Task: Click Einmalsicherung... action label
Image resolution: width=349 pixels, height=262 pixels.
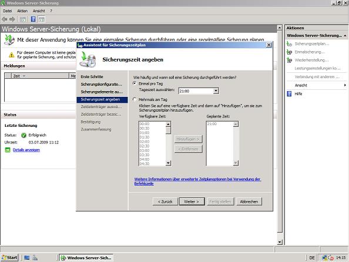Action: [310, 52]
